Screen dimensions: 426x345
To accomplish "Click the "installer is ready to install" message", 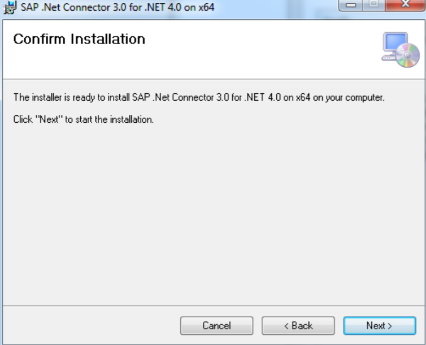I will pos(198,97).
